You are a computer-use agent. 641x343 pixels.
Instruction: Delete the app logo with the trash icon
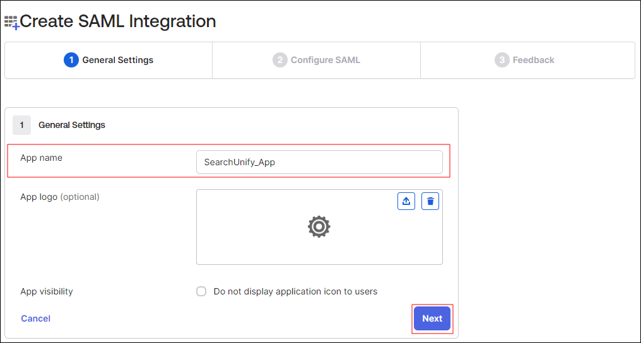click(x=430, y=201)
